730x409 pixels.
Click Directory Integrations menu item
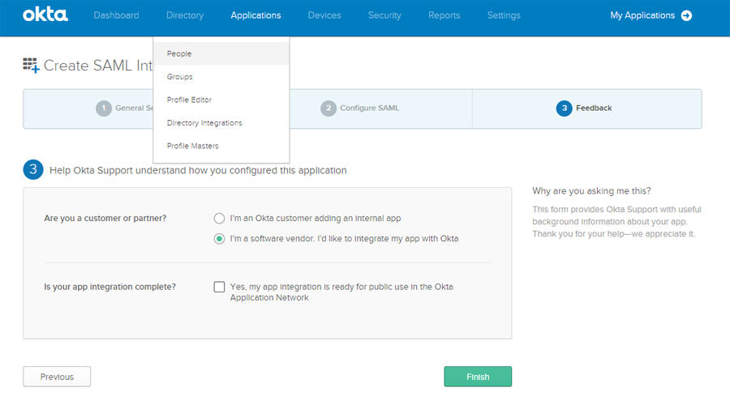click(x=204, y=123)
